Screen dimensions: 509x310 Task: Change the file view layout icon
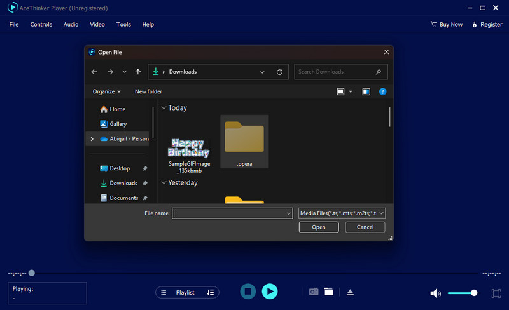(x=340, y=91)
